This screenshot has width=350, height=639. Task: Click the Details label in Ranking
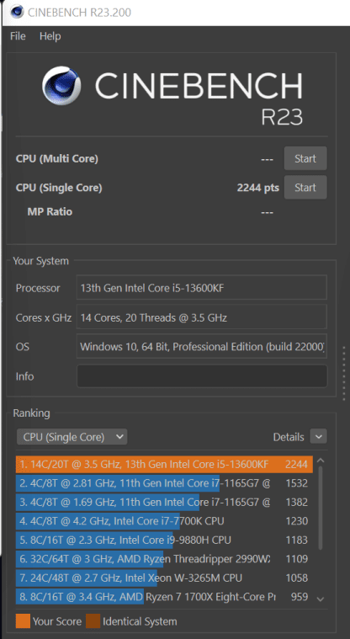[289, 437]
